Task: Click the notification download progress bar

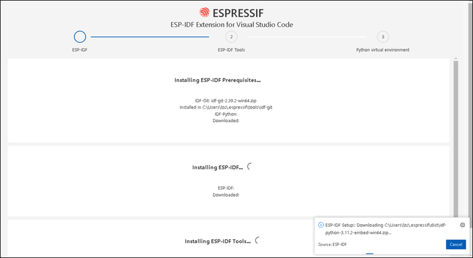Action: pyautogui.click(x=370, y=254)
